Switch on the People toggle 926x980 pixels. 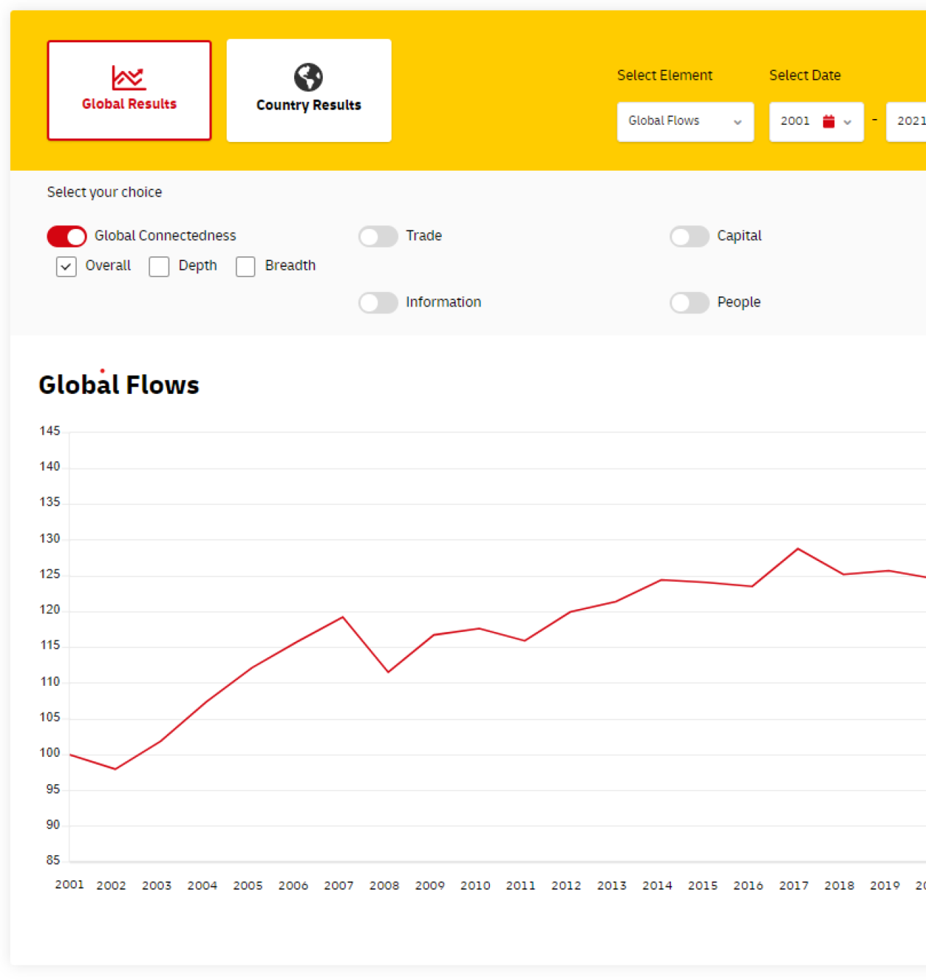click(689, 303)
